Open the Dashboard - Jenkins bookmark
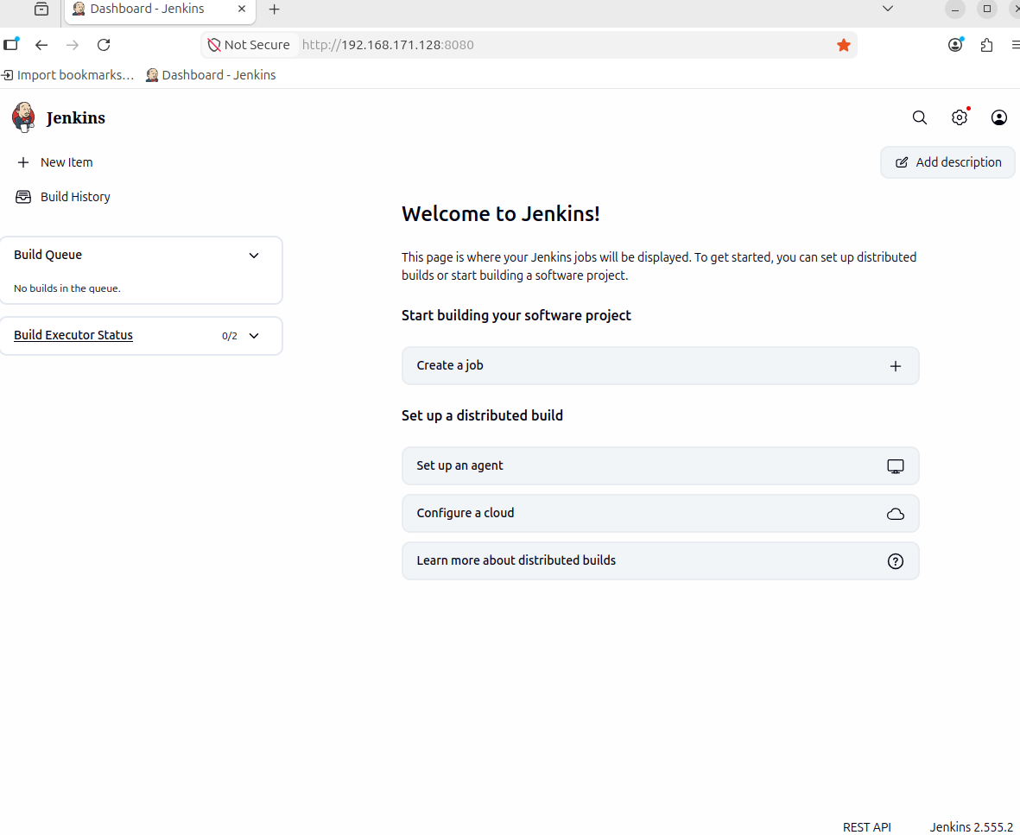 click(211, 75)
